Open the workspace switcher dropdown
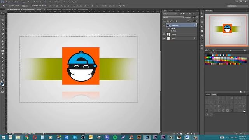The height and width of the screenshot is (140, 249). pos(237,6)
